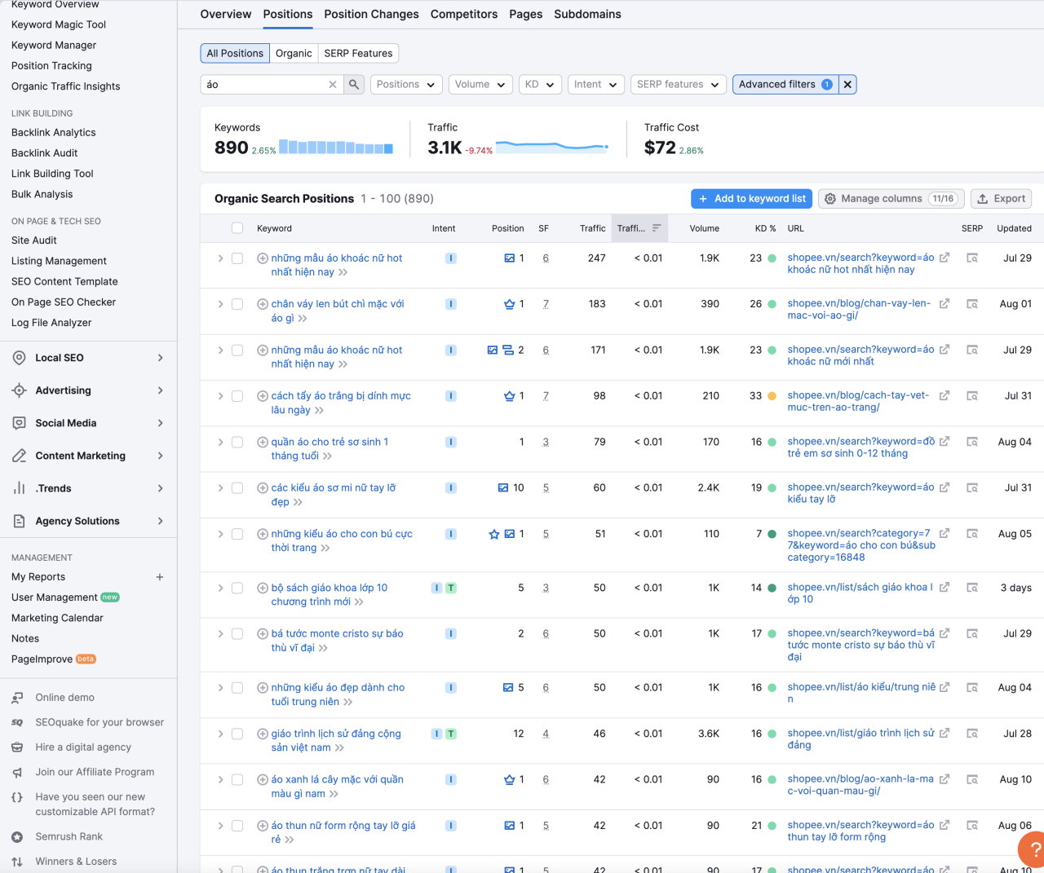This screenshot has width=1044, height=873.
Task: Expand the bá tước monte cristo row details
Action: coord(220,634)
